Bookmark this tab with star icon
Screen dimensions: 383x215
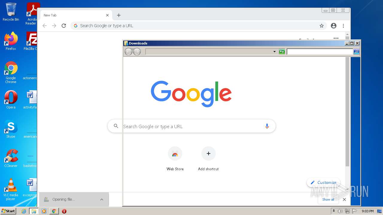pyautogui.click(x=322, y=26)
